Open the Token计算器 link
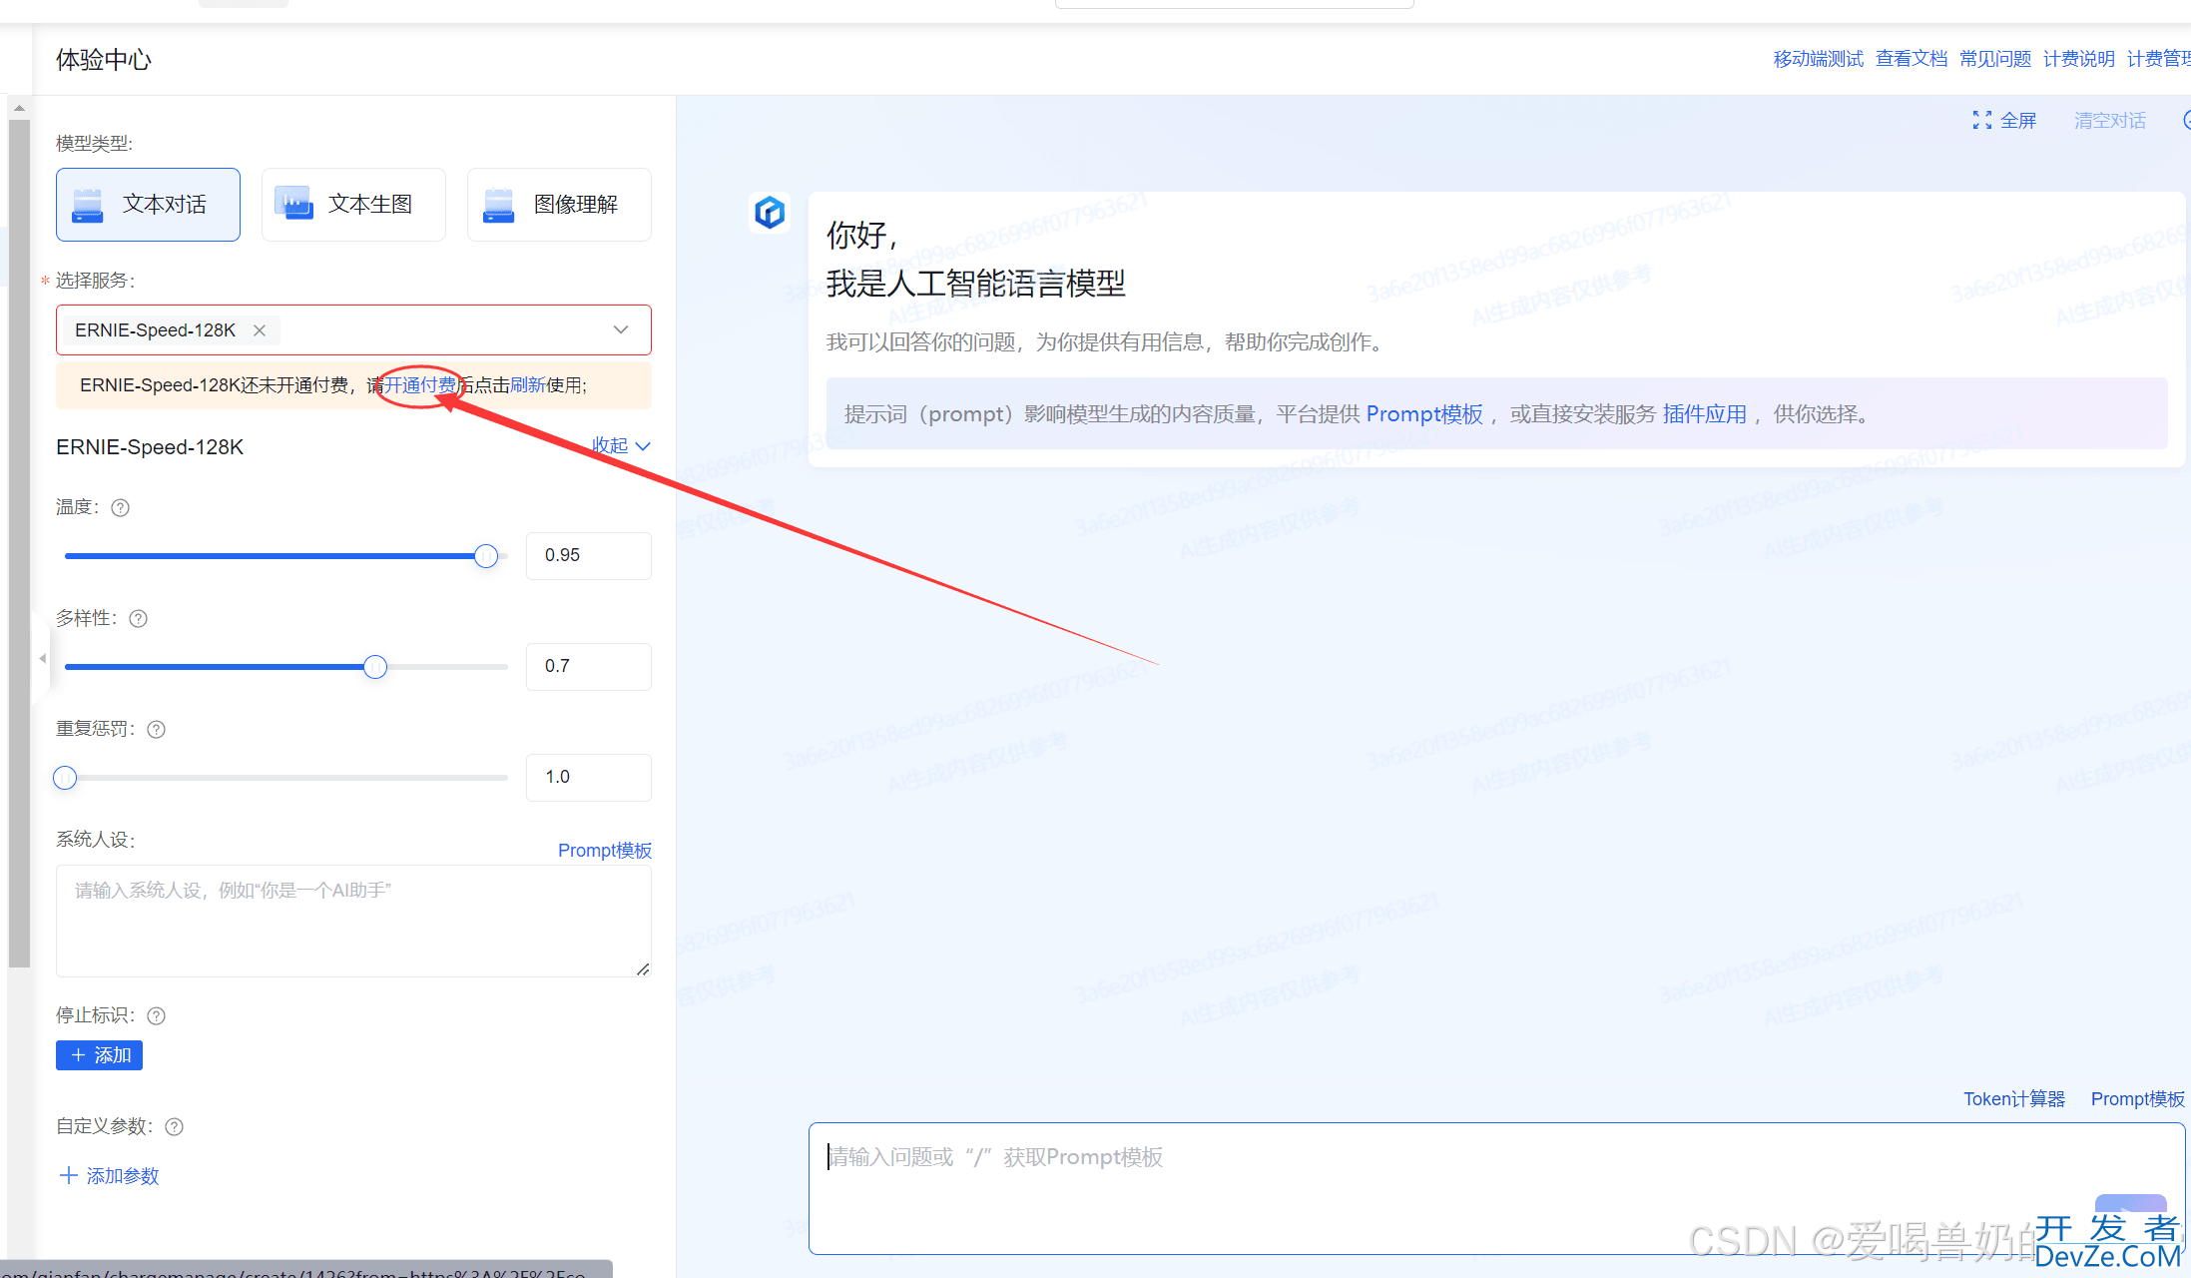 [2014, 1099]
